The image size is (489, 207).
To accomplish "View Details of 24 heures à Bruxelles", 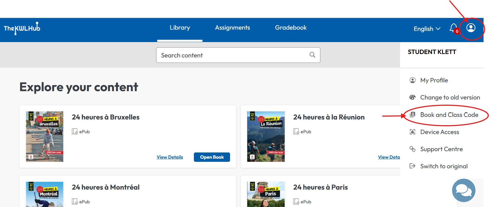I will (x=170, y=157).
